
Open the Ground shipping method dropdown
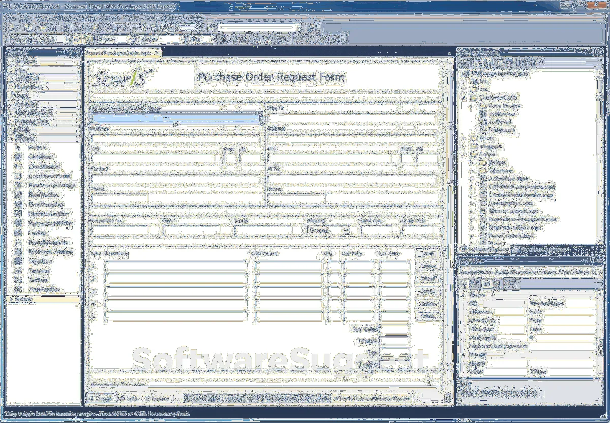pyautogui.click(x=347, y=230)
